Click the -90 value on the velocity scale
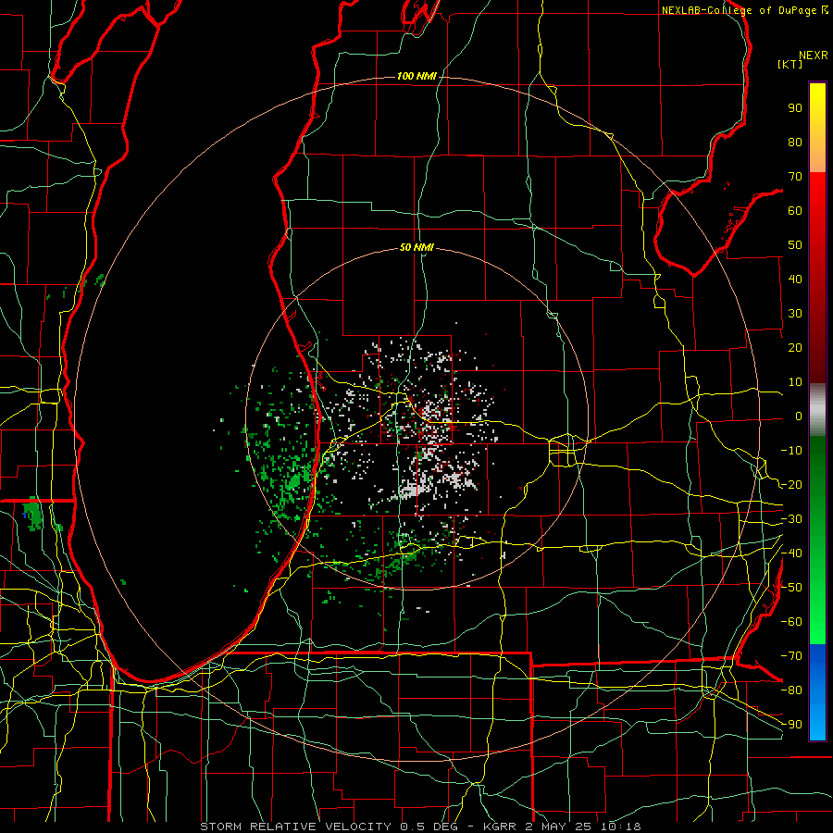 (791, 725)
